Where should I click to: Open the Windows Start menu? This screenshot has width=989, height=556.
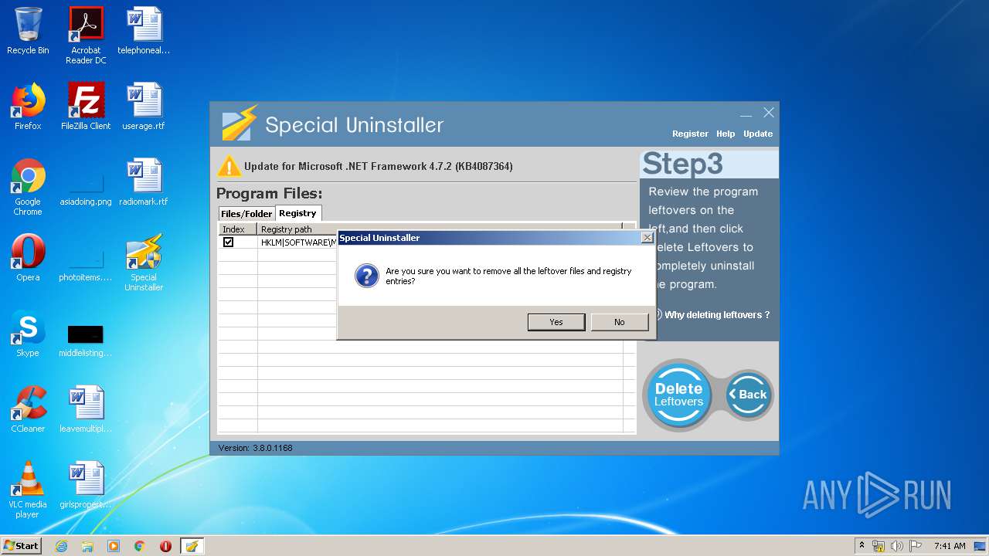(x=21, y=546)
